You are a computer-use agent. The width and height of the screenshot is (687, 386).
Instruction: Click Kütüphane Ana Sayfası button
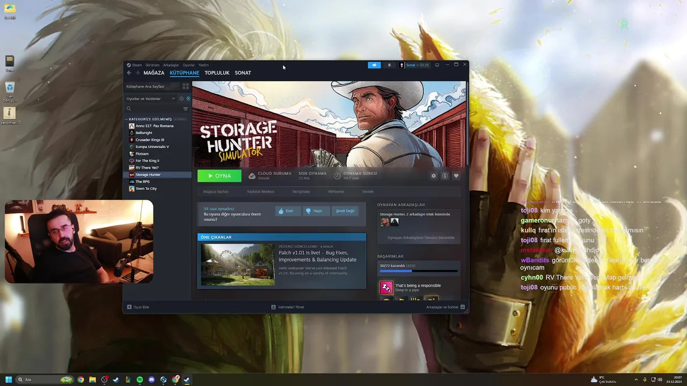pyautogui.click(x=152, y=86)
